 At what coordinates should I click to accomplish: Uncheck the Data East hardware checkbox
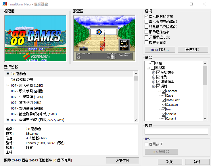click(x=164, y=100)
